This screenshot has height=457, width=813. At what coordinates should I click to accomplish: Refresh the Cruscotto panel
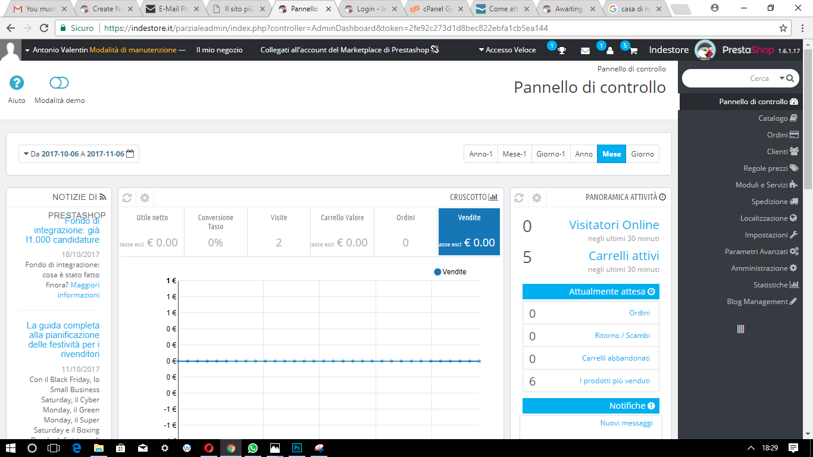(x=127, y=198)
